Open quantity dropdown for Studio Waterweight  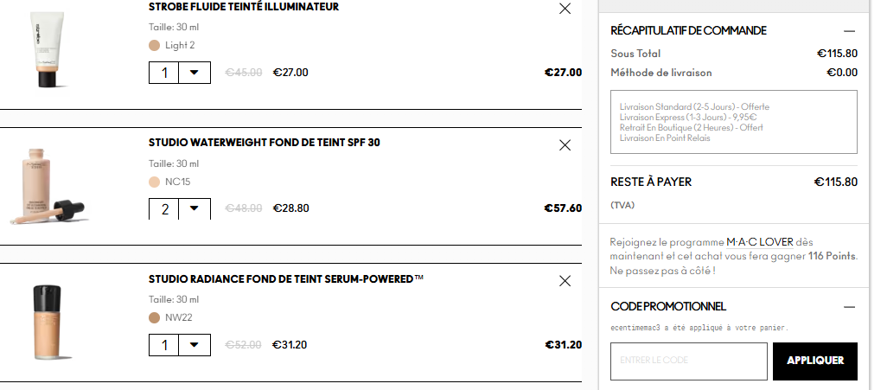[x=194, y=208]
